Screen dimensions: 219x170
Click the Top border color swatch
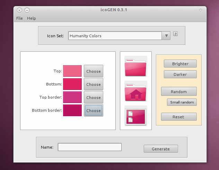point(72,97)
